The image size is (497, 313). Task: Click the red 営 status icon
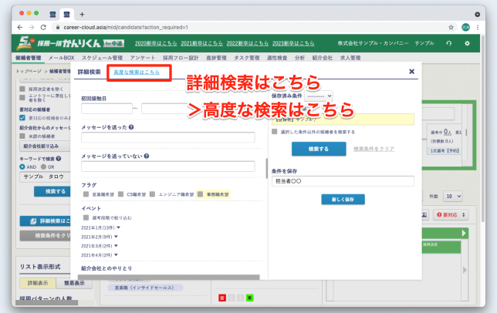[222, 298]
